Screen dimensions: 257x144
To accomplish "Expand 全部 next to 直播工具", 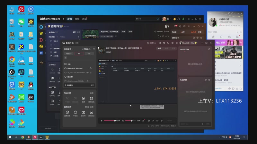I will [92, 107].
